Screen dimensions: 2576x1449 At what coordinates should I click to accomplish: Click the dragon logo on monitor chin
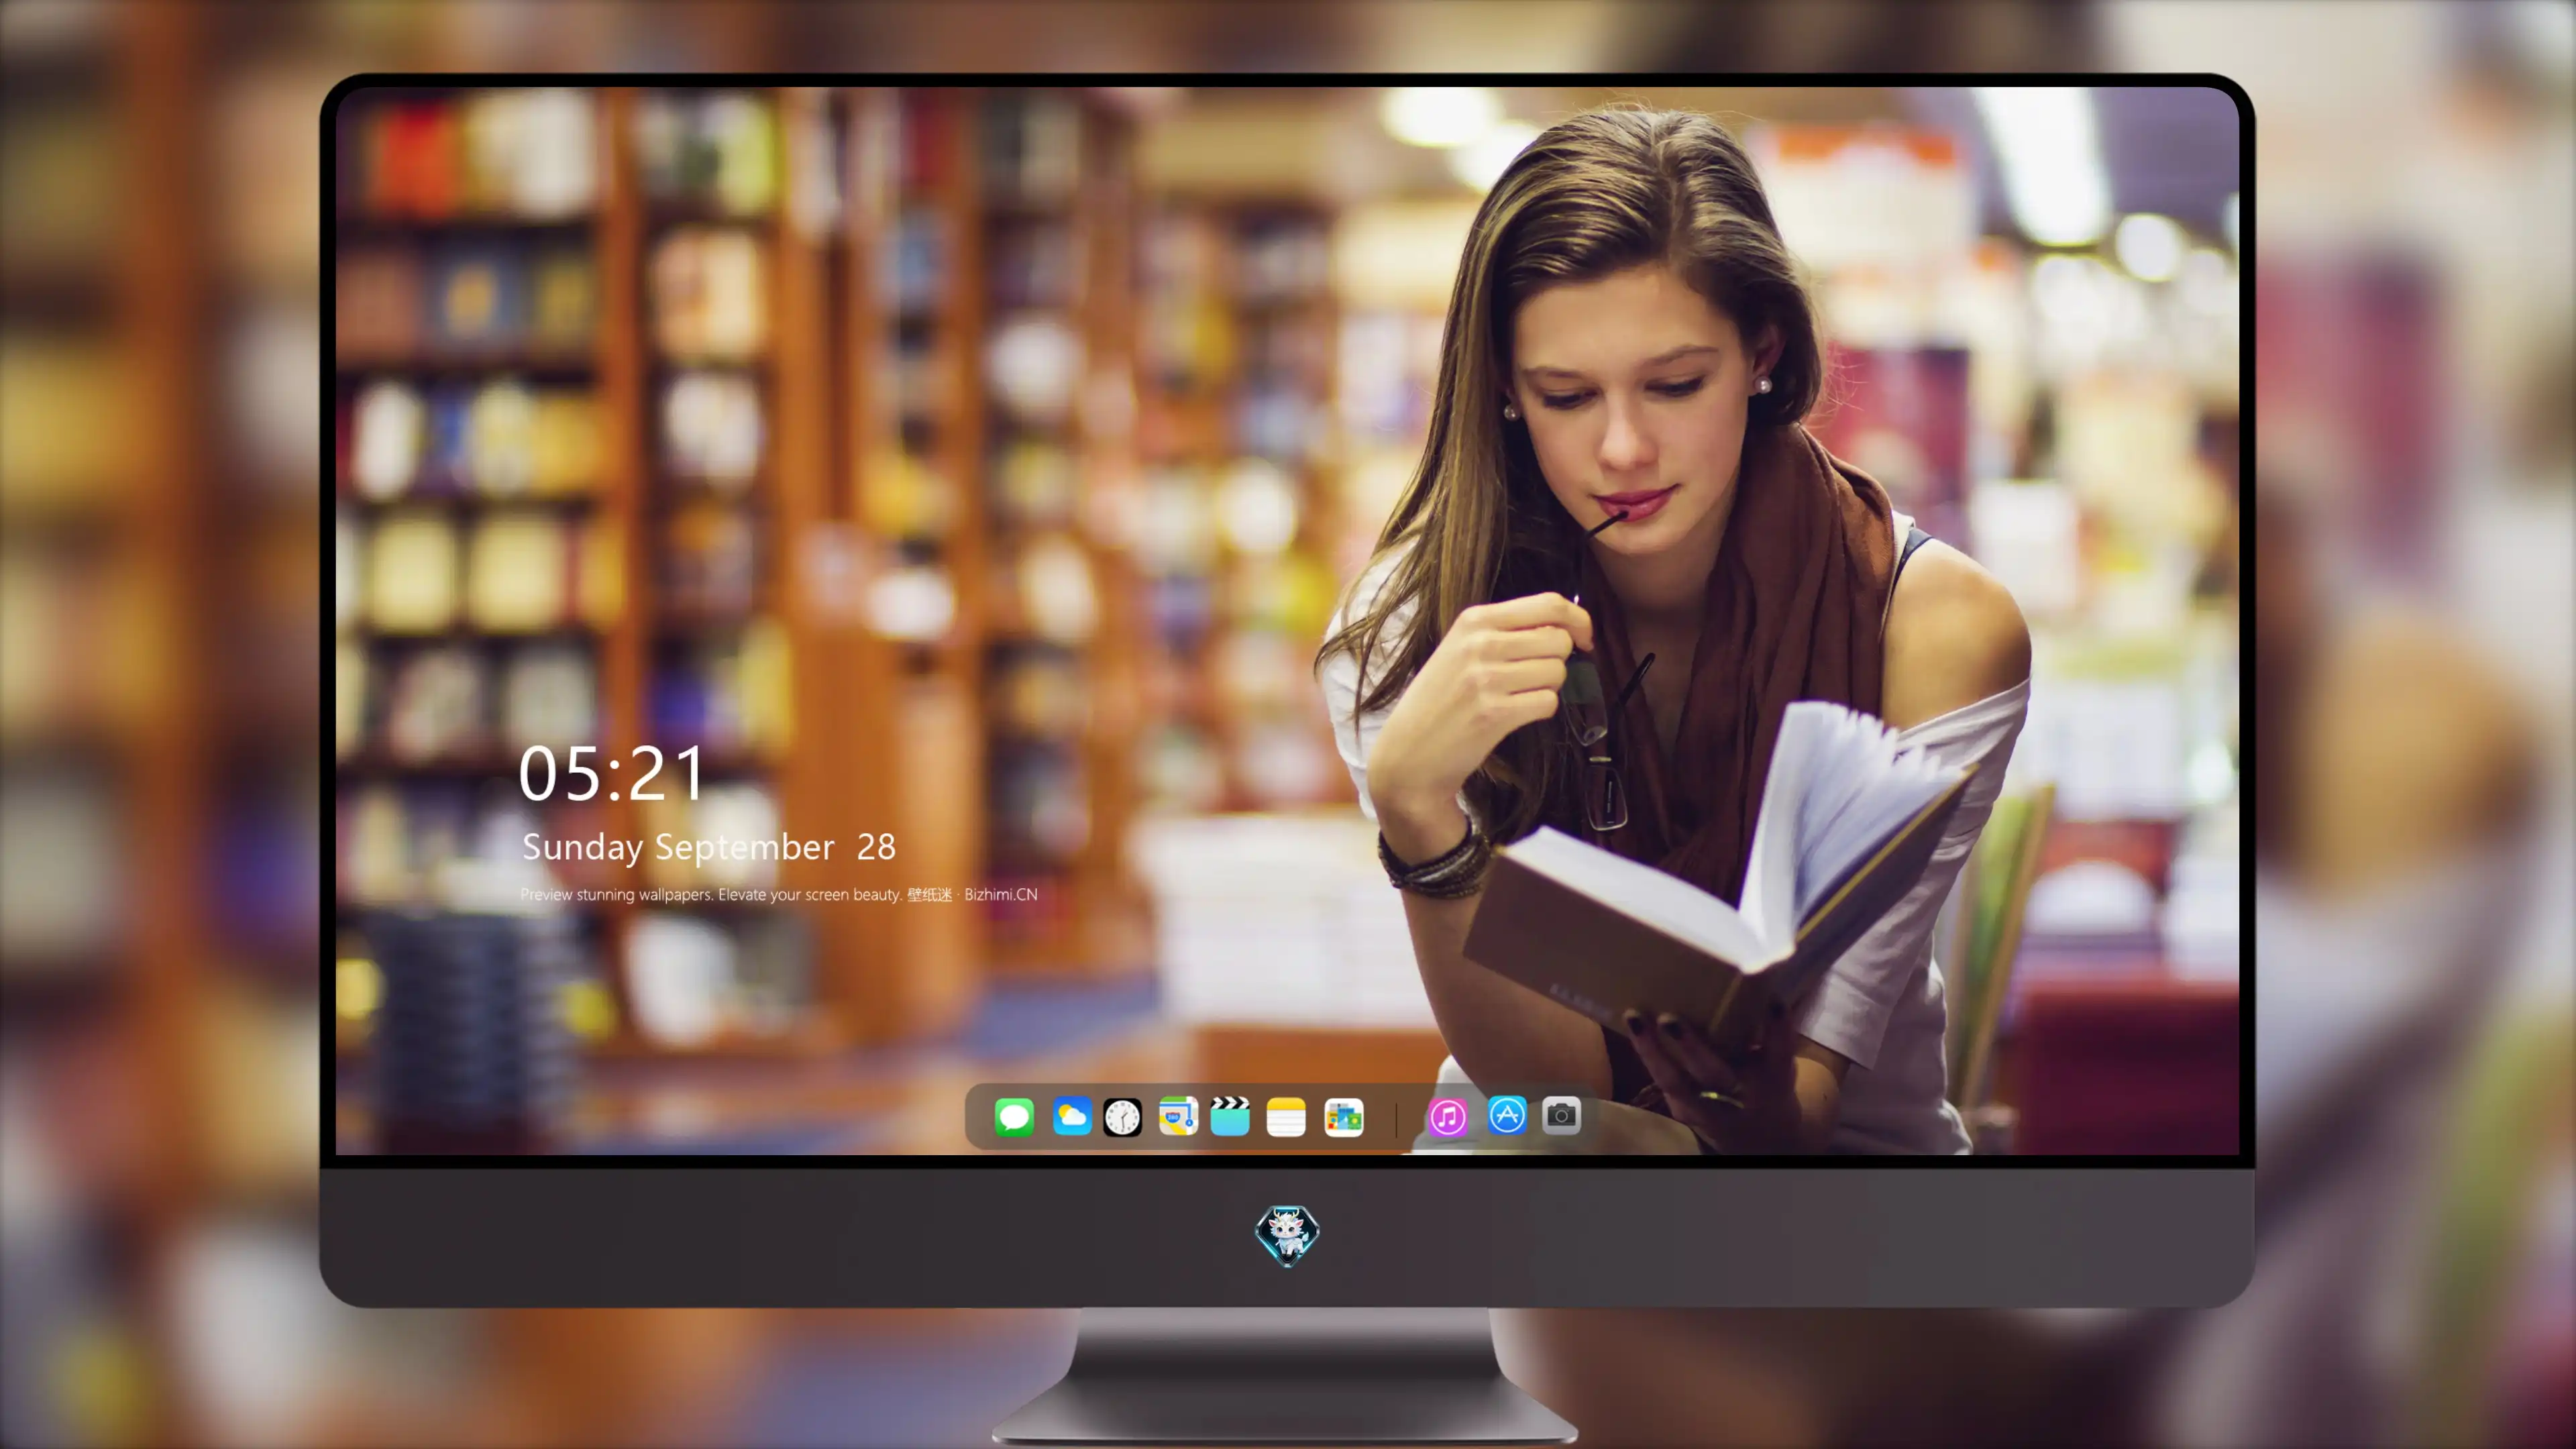tap(1287, 1236)
